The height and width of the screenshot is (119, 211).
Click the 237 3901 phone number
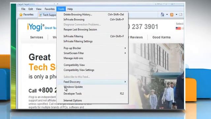pos(145,27)
